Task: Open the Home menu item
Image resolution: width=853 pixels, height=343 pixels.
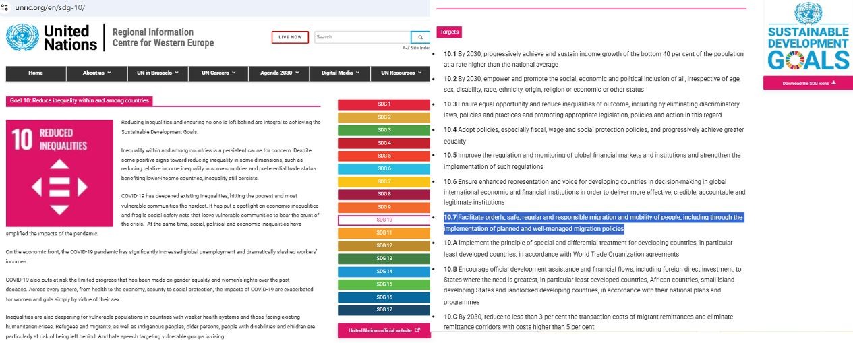Action: click(36, 73)
